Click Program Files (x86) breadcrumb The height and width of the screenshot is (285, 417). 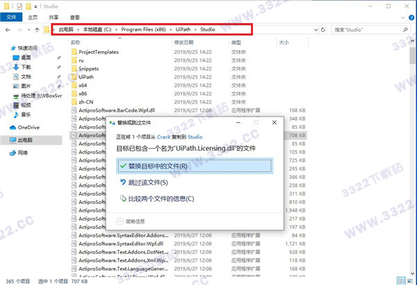pos(144,29)
